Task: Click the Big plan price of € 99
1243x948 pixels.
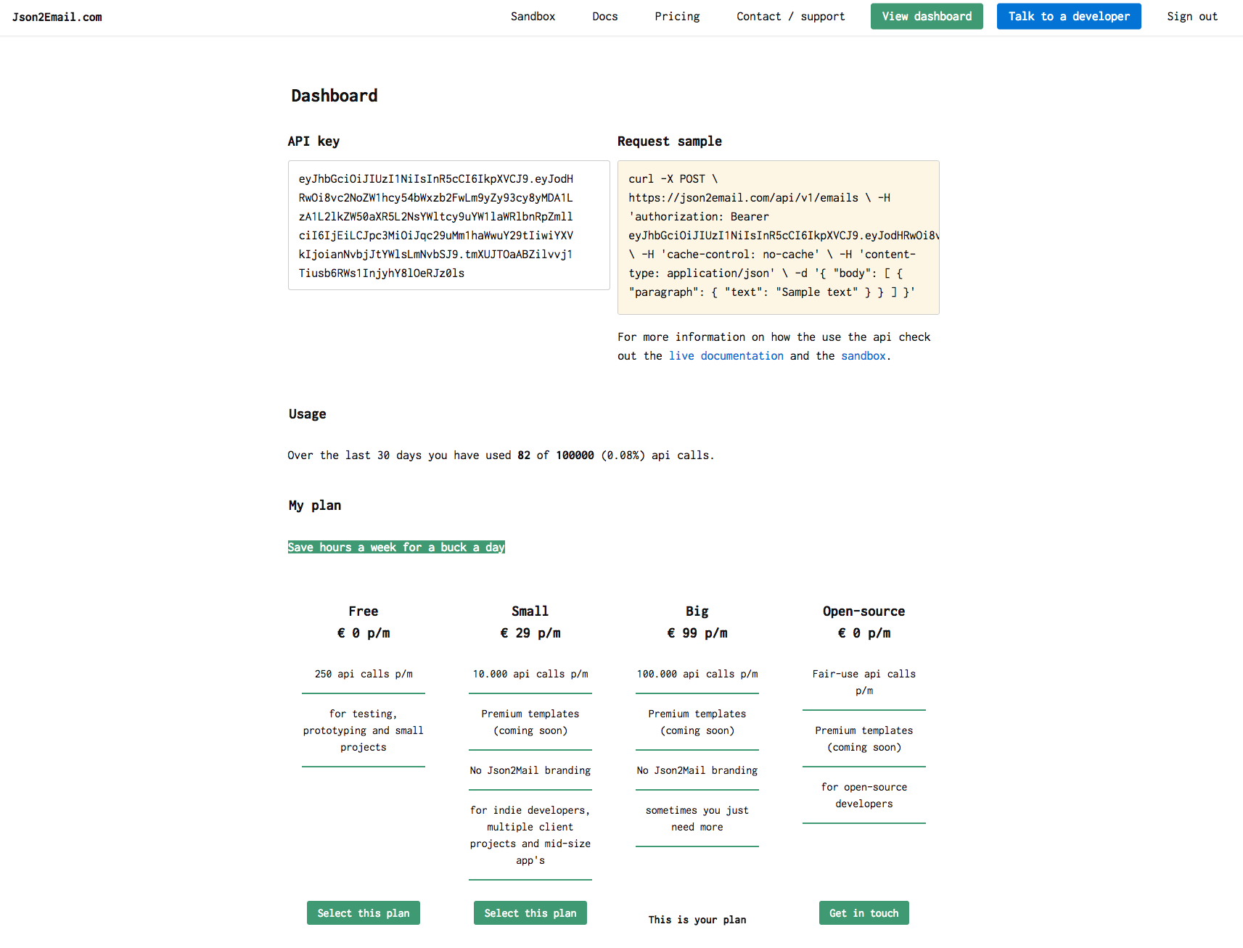Action: pyautogui.click(x=697, y=632)
